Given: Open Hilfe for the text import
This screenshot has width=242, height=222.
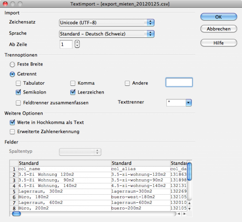Looking at the screenshot, I should point(218,43).
